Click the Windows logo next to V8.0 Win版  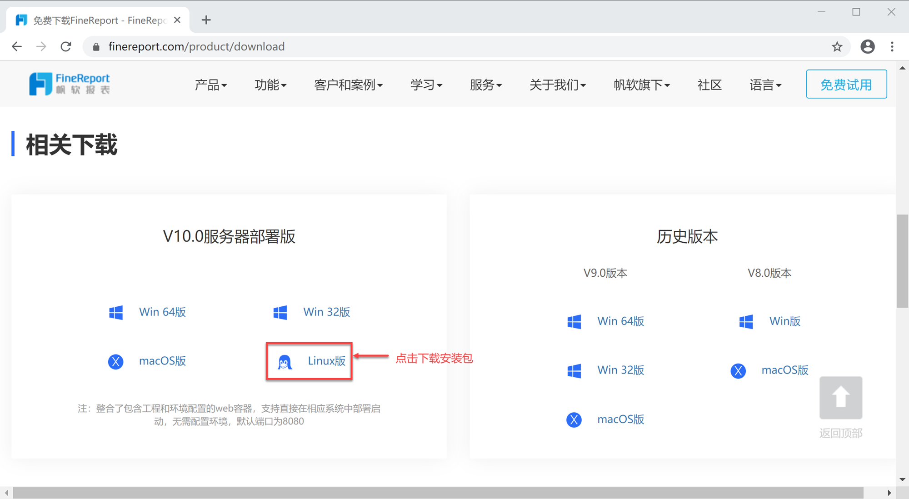click(x=746, y=321)
